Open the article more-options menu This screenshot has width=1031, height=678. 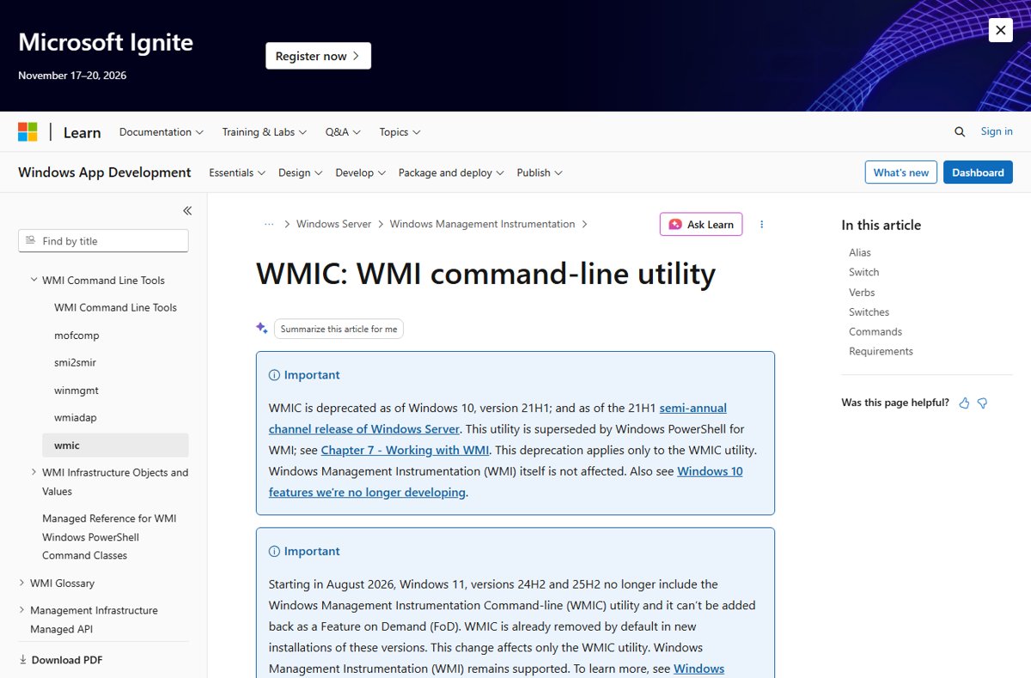[761, 224]
